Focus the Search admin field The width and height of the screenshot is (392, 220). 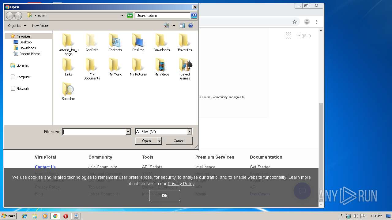pyautogui.click(x=163, y=16)
